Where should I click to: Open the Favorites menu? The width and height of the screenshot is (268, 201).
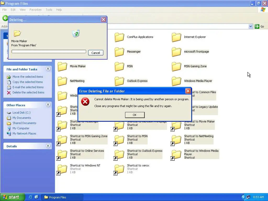point(35,10)
